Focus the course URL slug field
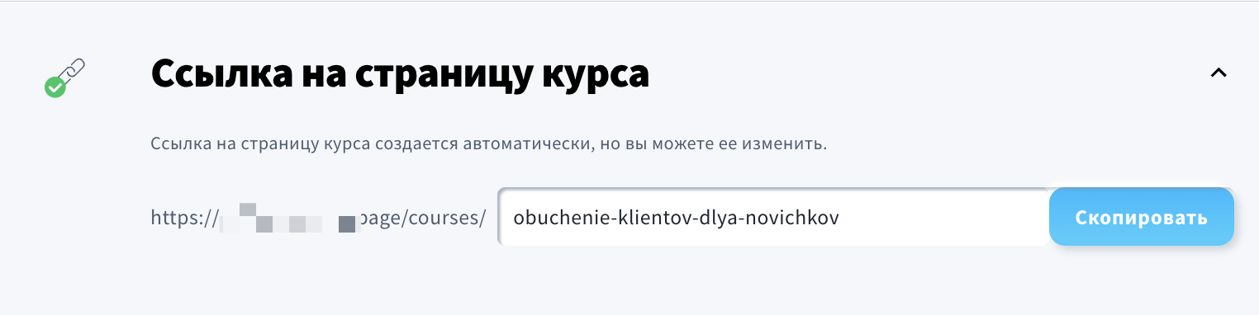This screenshot has height=315, width=1259. pyautogui.click(x=773, y=218)
